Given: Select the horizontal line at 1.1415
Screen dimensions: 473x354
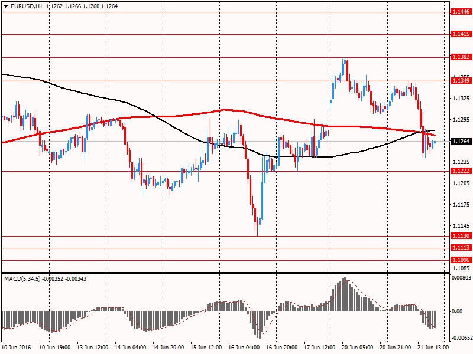Looking at the screenshot, I should coord(226,34).
